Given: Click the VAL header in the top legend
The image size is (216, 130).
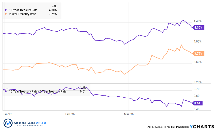Looking at the screenshot, I should 54,6.
